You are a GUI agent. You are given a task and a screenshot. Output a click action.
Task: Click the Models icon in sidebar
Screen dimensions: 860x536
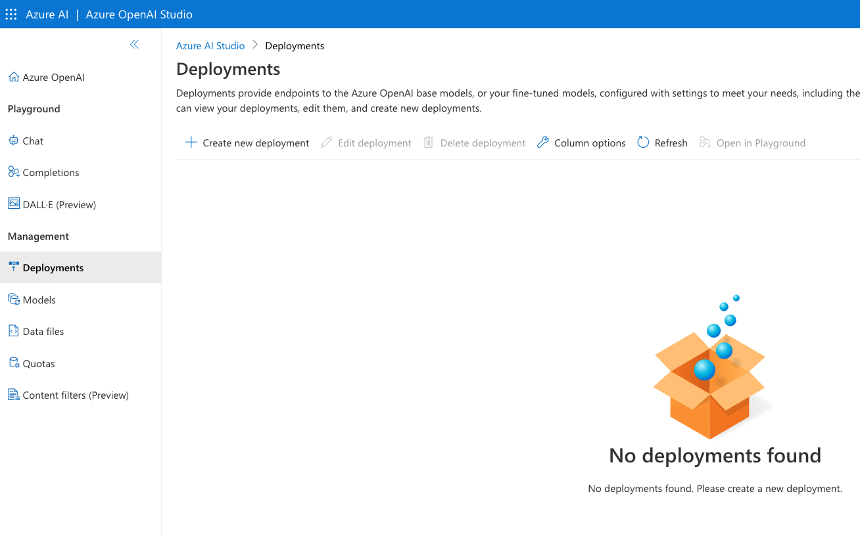click(14, 300)
